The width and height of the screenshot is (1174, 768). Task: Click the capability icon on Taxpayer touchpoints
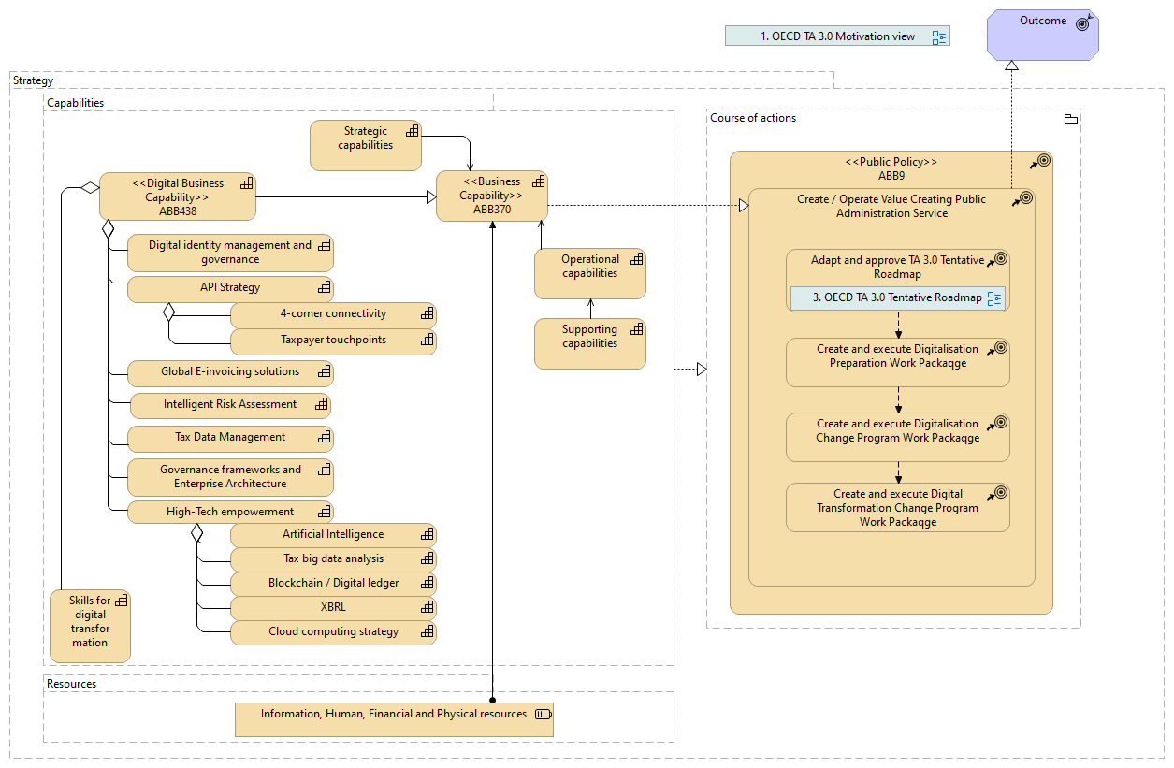427,341
